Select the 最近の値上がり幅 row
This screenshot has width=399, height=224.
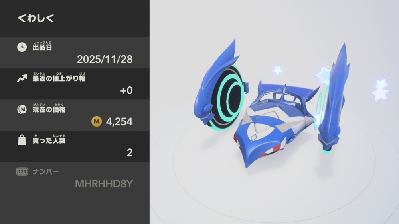pyautogui.click(x=75, y=84)
